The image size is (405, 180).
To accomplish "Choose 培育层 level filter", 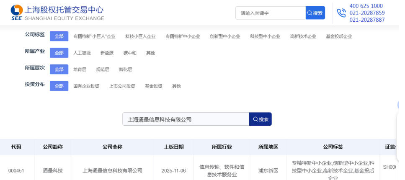I will click(80, 69).
